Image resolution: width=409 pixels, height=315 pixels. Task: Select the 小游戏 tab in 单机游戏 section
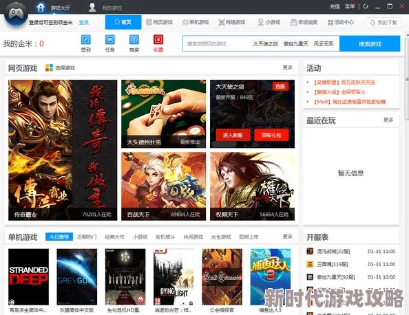140,237
